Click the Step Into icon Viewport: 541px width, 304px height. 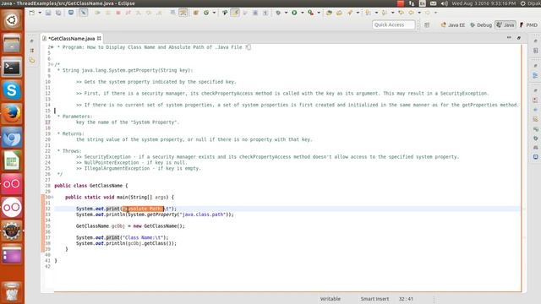pos(139,13)
